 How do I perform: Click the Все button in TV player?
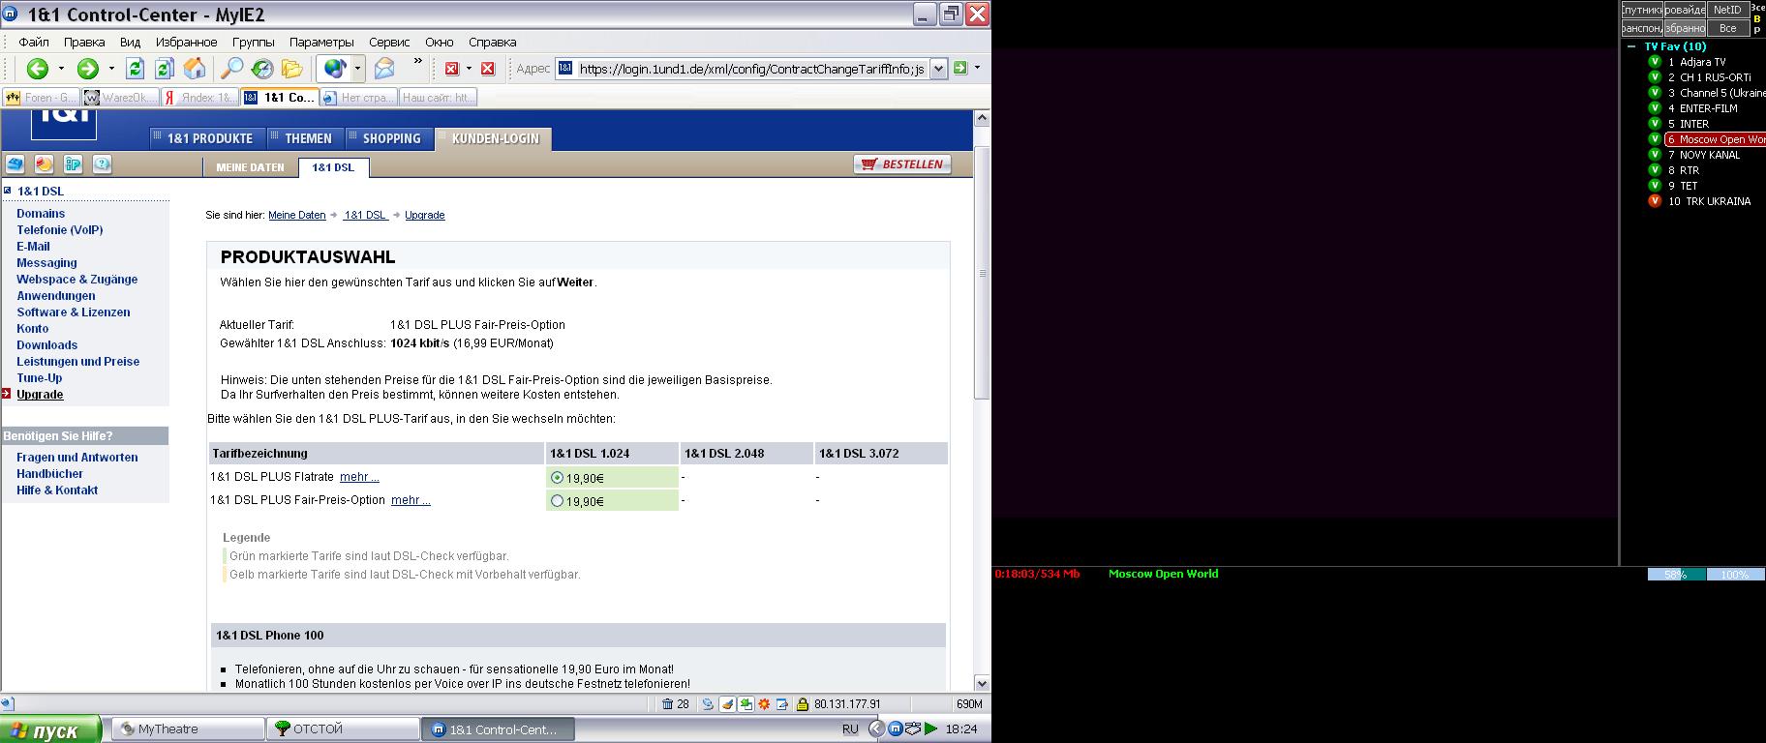click(x=1727, y=28)
